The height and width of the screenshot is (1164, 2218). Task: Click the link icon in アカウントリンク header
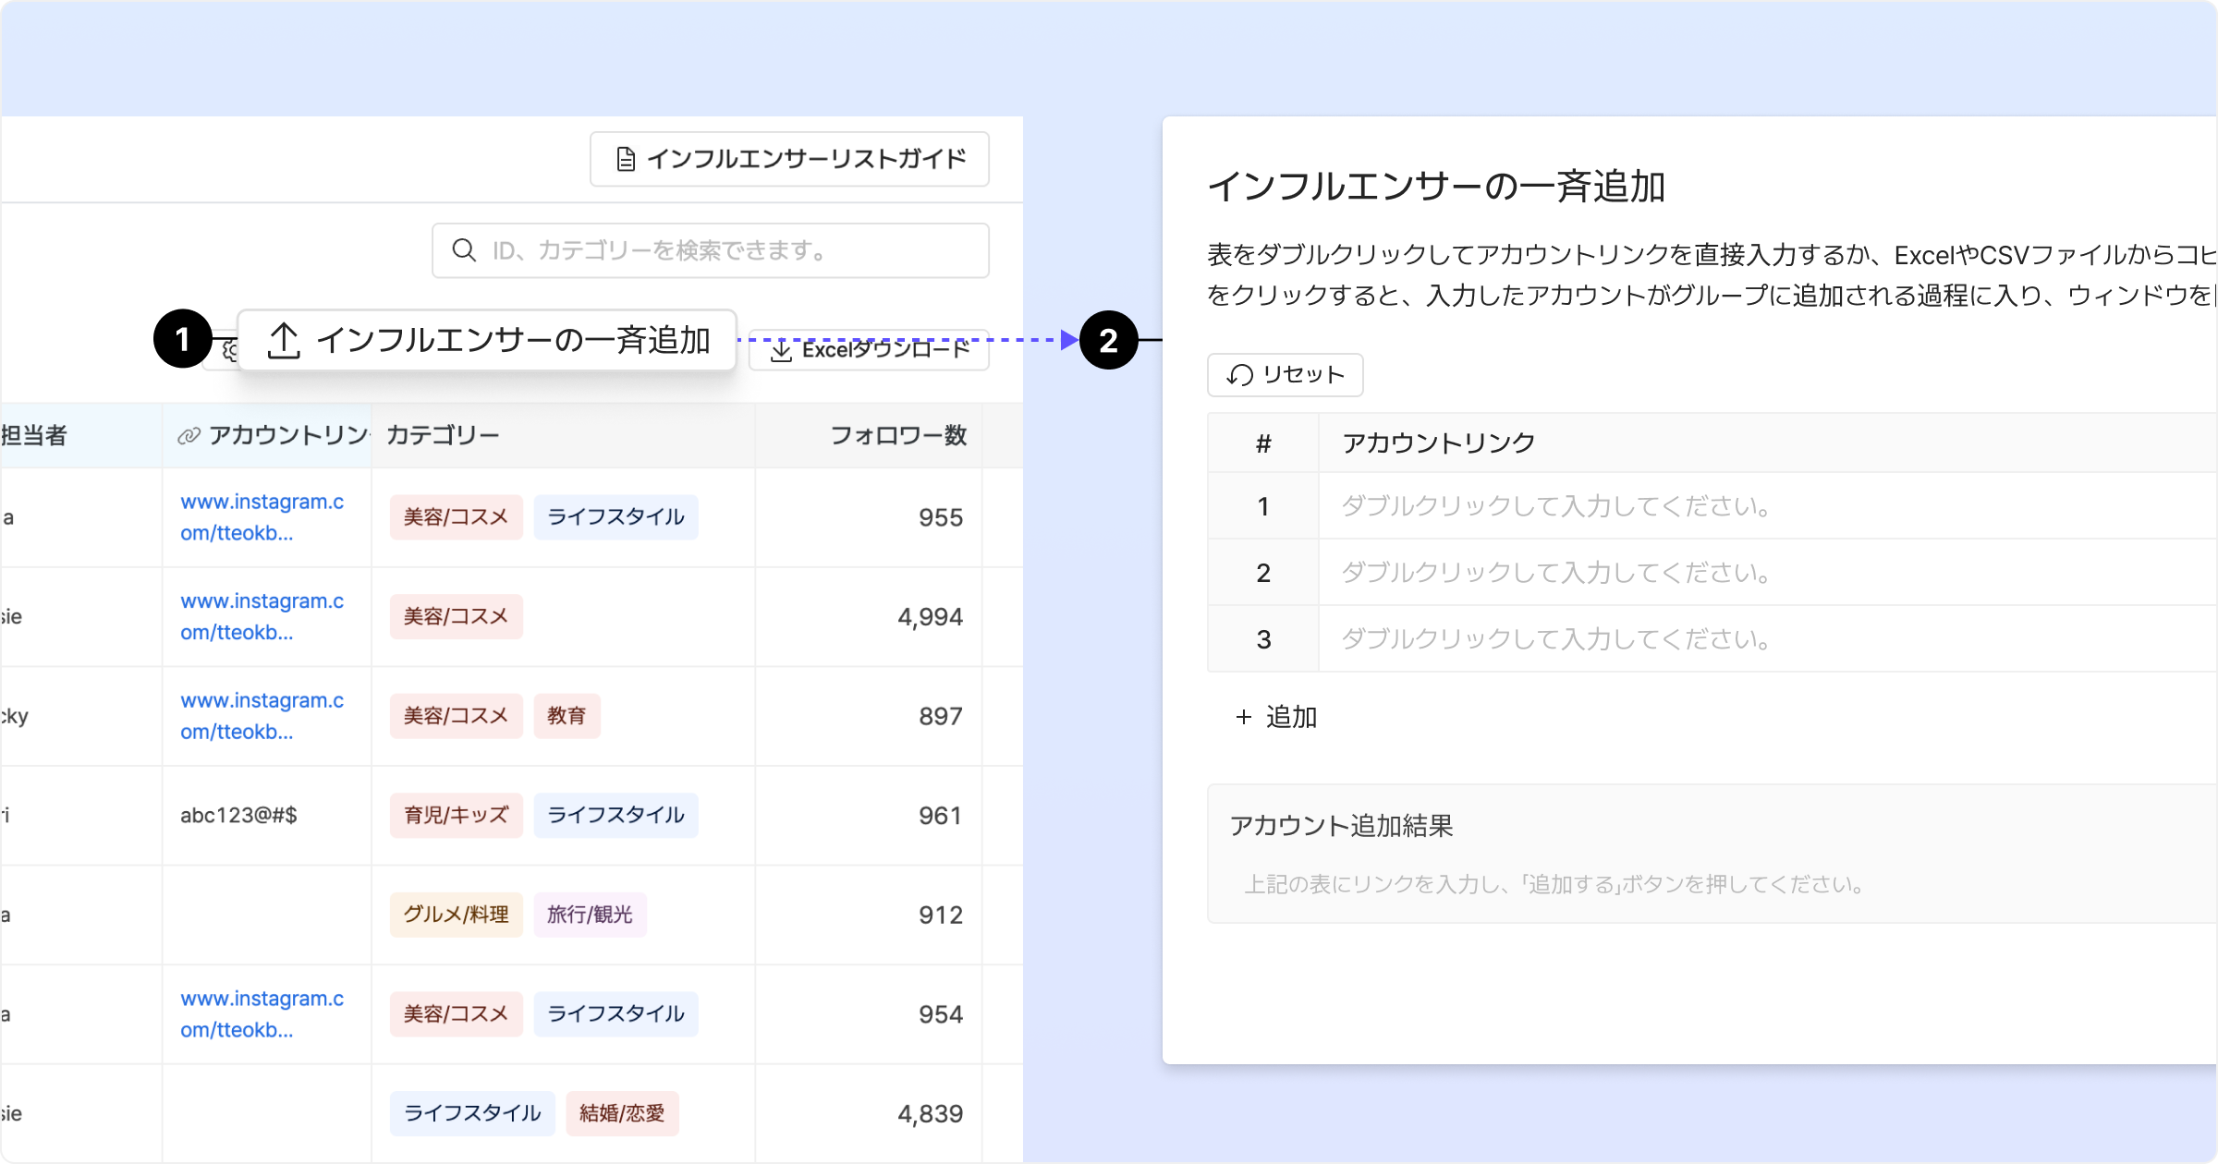(189, 436)
